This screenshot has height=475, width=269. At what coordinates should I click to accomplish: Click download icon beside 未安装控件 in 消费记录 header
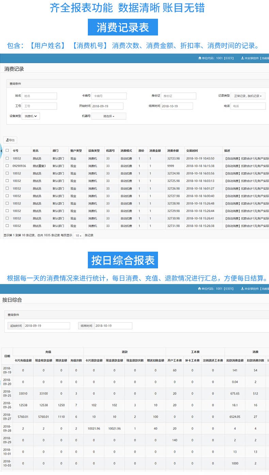coord(242,58)
